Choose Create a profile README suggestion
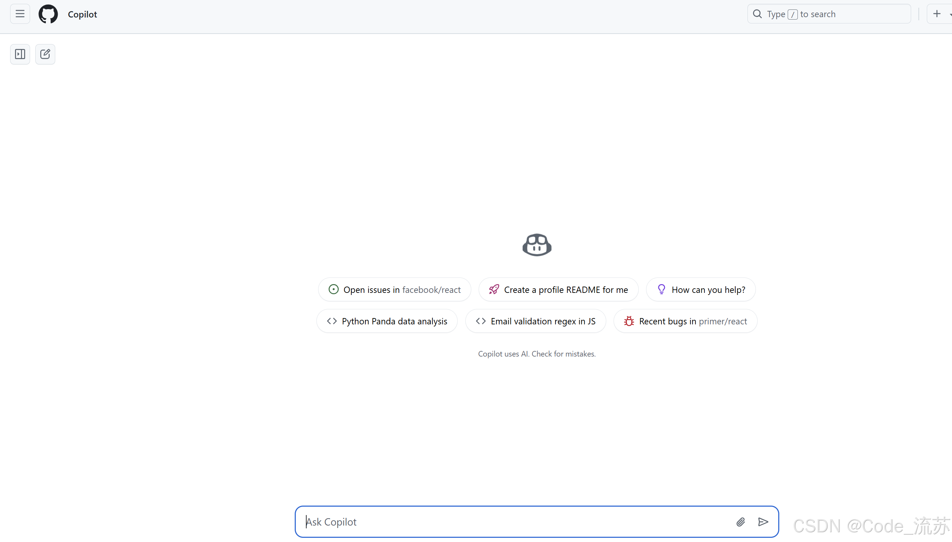This screenshot has height=542, width=952. pyautogui.click(x=558, y=290)
